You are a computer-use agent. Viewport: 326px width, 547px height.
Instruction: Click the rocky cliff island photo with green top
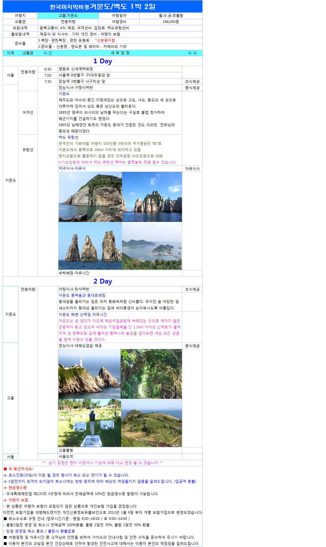pyautogui.click(x=90, y=197)
